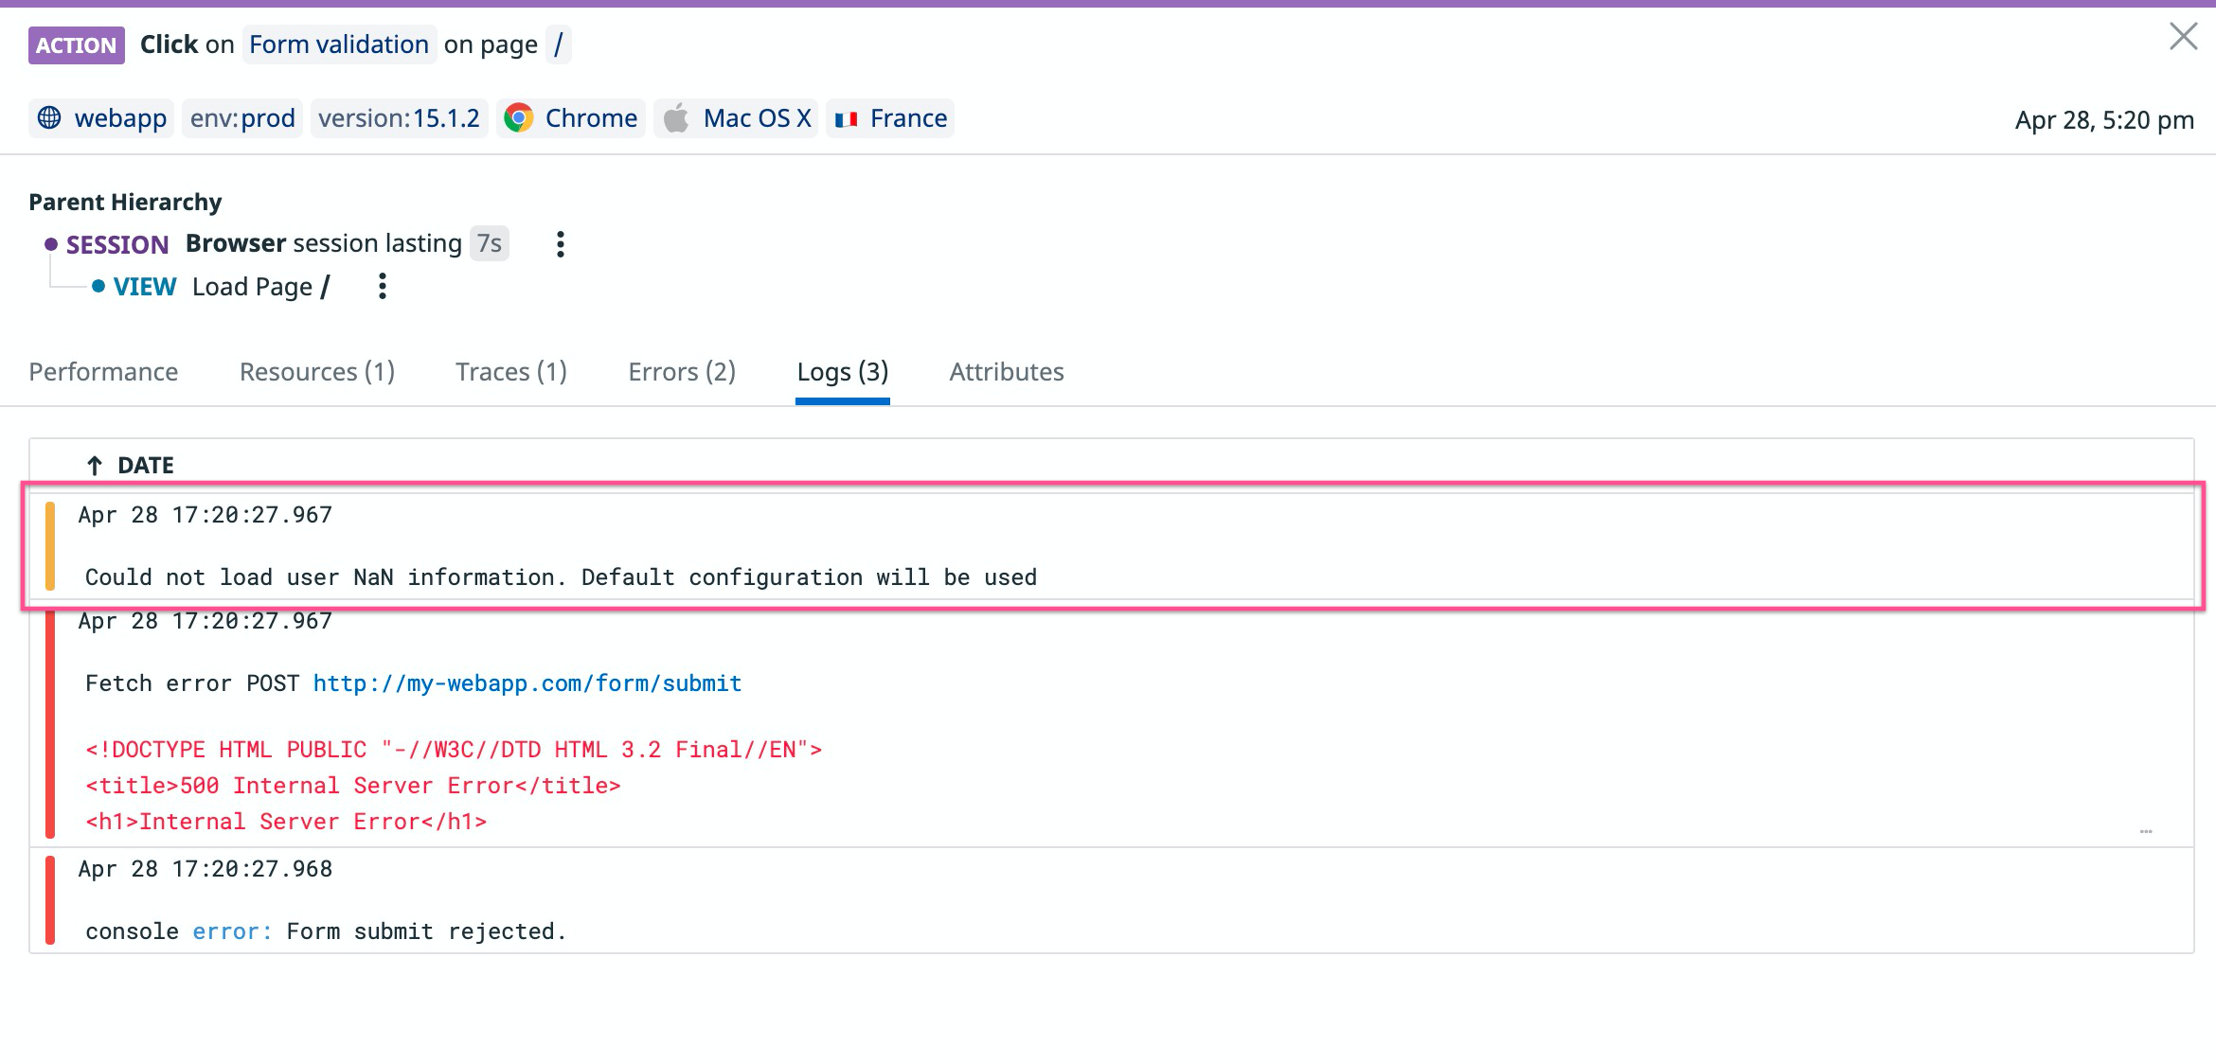Viewport: 2216px width, 1064px height.
Task: Open the three-dot menu beside VIEW row
Action: 383,286
